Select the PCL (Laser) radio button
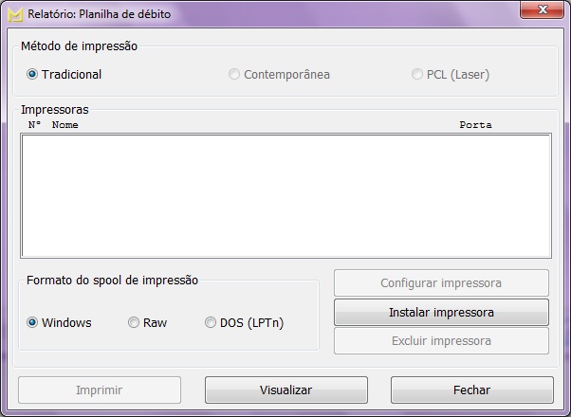Screen dimensions: 571x417 417,74
